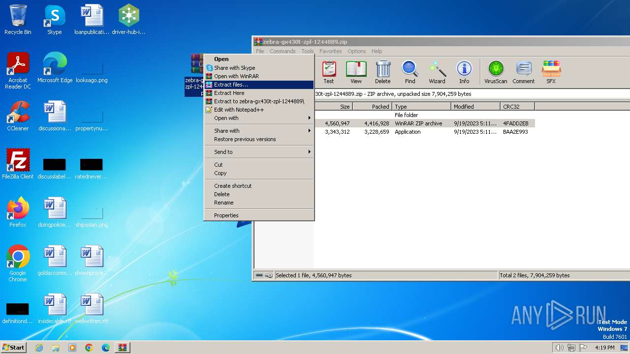
Task: Click the Test button in WinRAR toolbar
Action: 329,72
